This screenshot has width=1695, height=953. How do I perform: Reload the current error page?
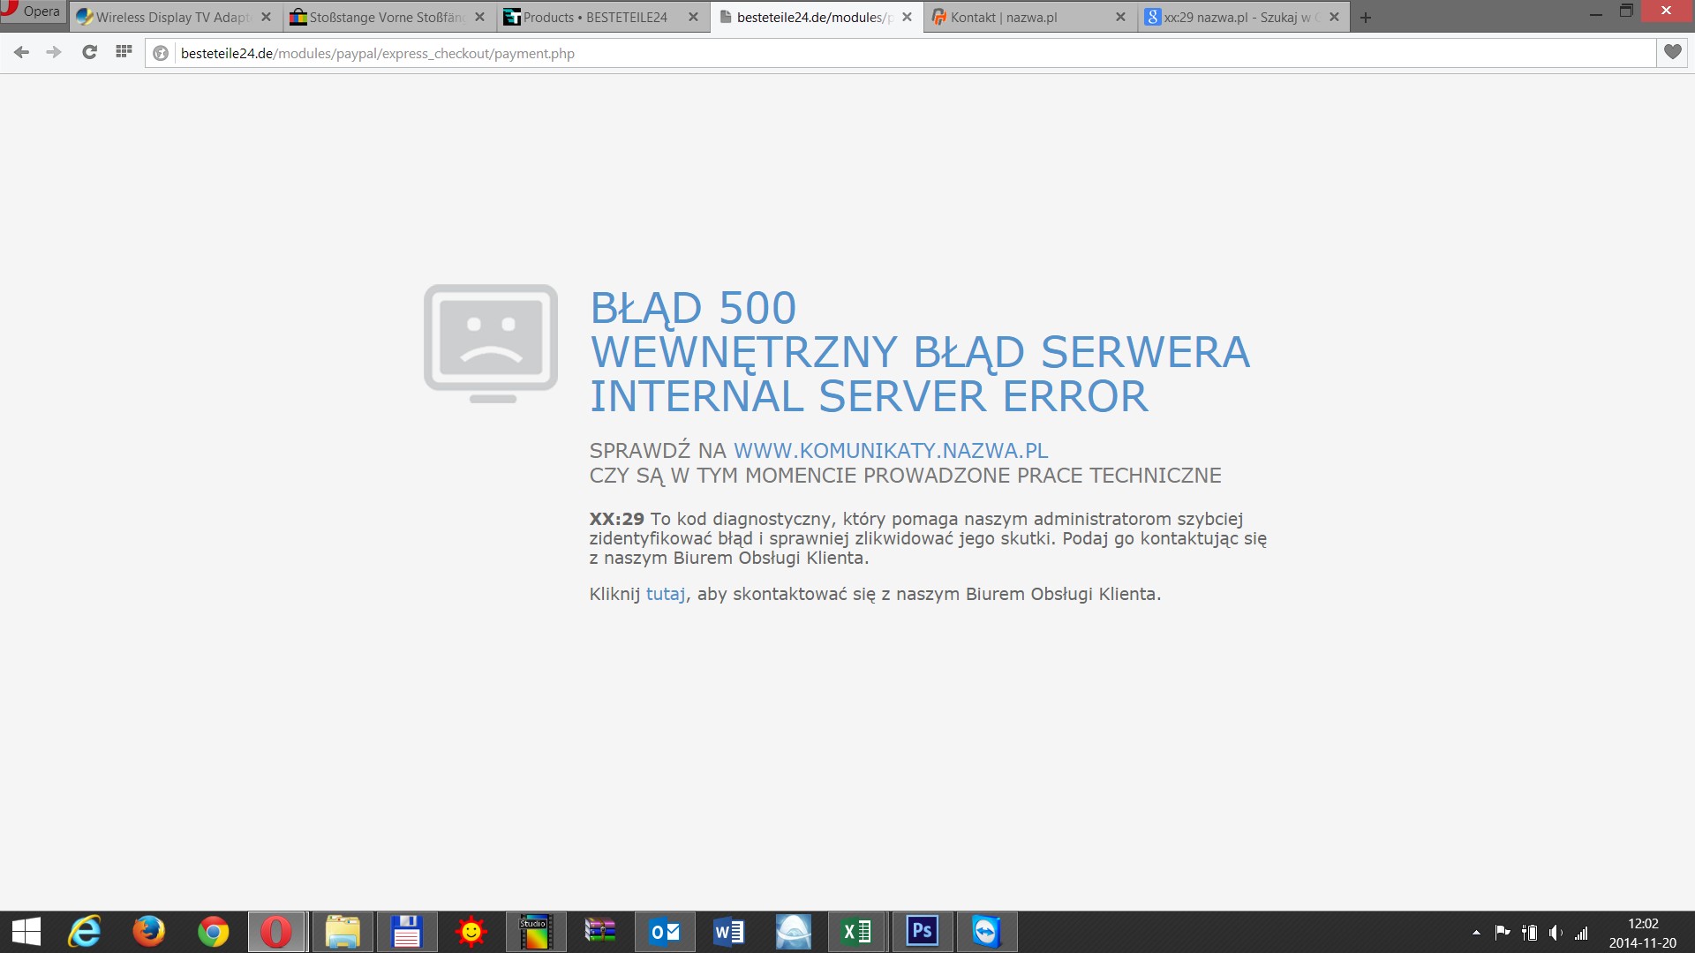pos(89,53)
